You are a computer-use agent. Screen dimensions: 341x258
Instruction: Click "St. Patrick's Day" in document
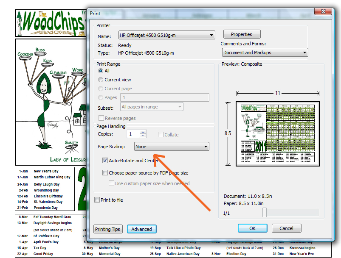pyautogui.click(x=46, y=236)
